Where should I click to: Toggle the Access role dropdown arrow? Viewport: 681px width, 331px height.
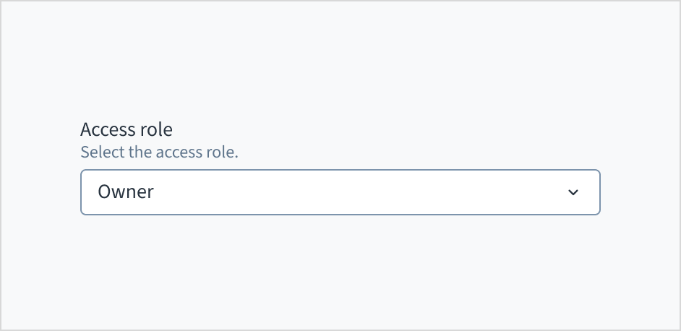(x=573, y=192)
